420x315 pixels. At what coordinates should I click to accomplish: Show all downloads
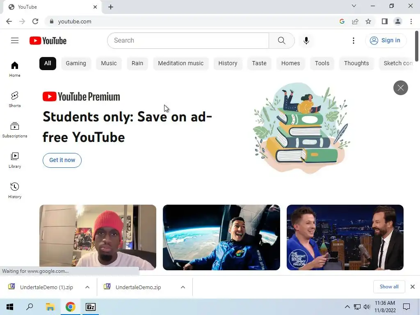(389, 287)
